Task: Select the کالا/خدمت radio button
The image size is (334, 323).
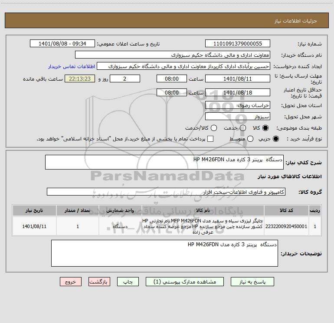Action: [214, 128]
